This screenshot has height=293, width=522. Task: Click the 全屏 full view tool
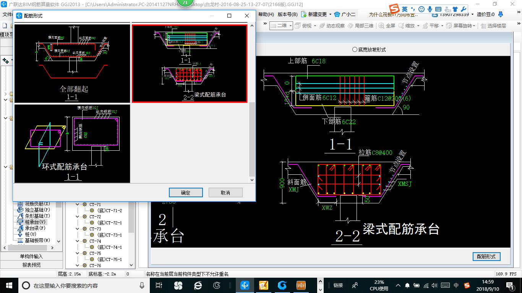pos(387,26)
